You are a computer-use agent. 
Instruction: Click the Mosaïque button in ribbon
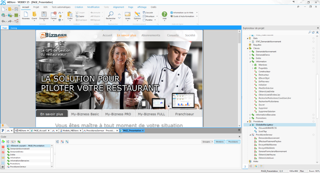[149, 16]
